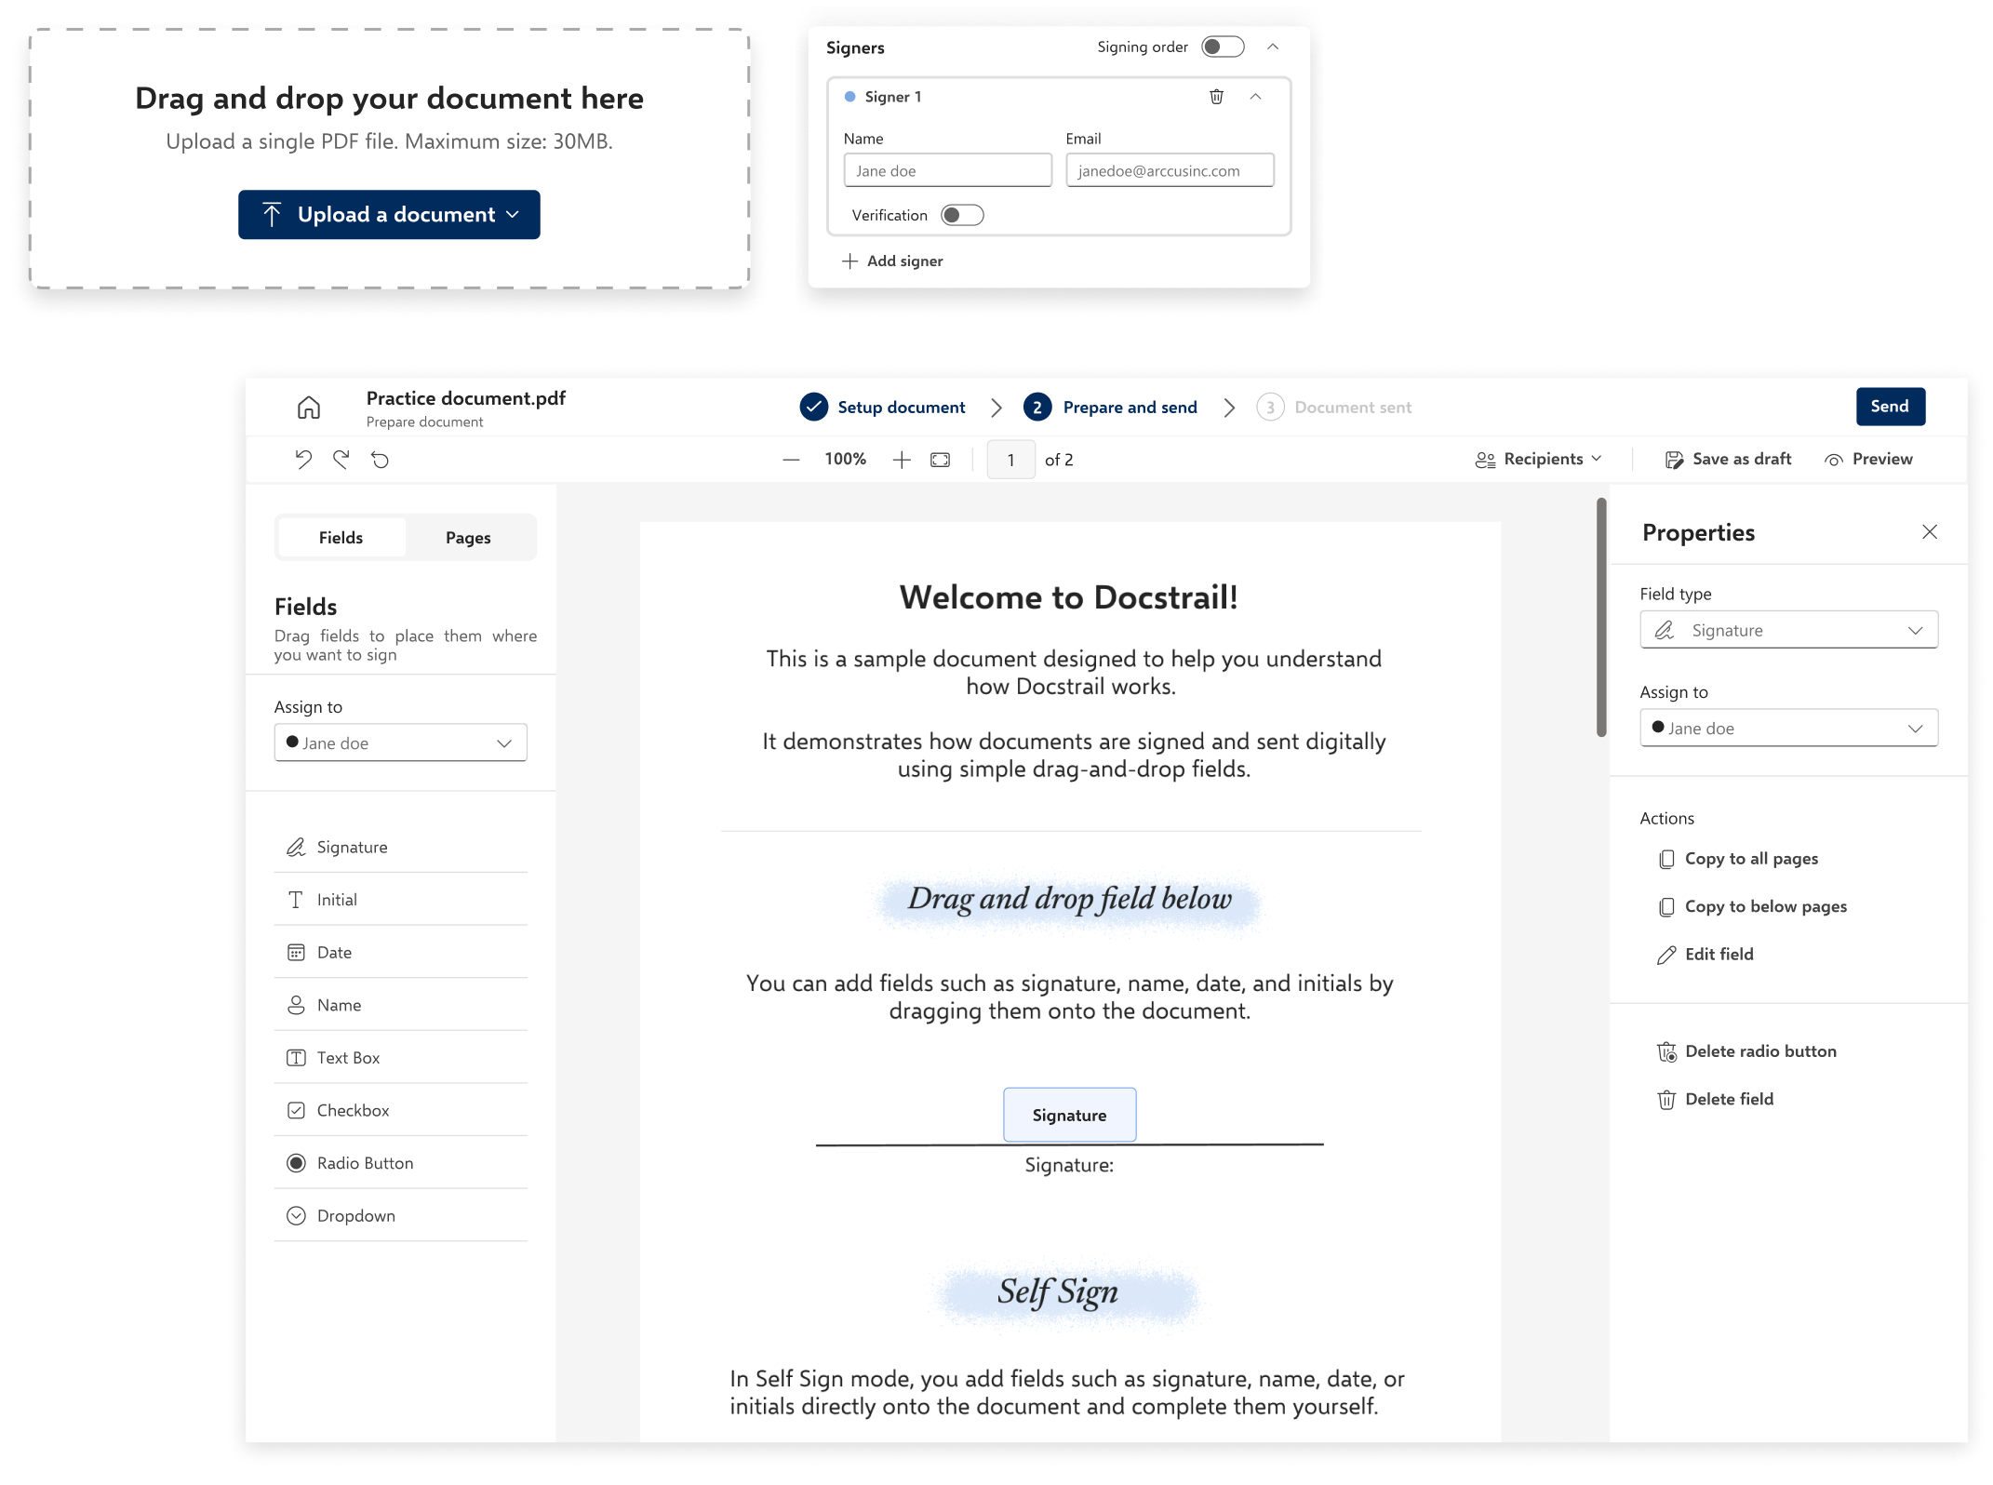Zoom in with the plus icon
Image resolution: width=1993 pixels, height=1485 pixels.
coord(902,460)
